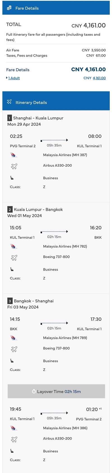Open the 1 Adult passenger link
This screenshot has height=473, width=112.
[x=14, y=78]
